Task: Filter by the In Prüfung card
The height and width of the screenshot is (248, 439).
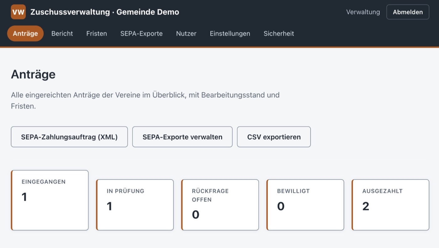Action: tap(135, 205)
